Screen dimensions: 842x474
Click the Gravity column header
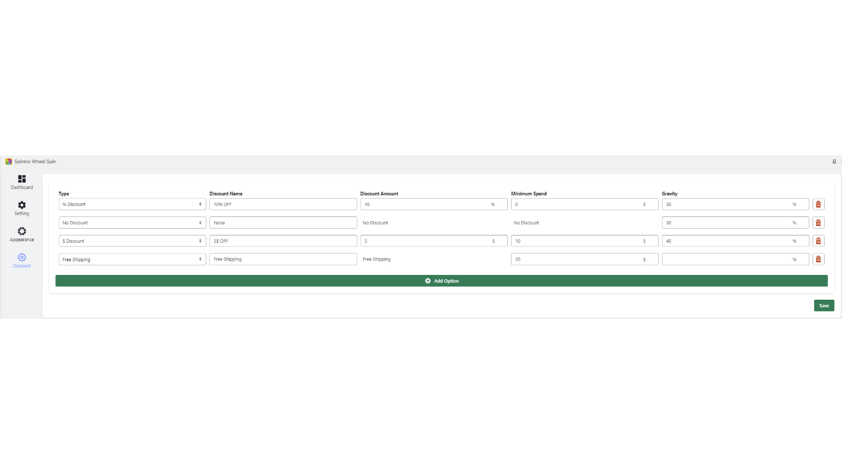pos(669,194)
